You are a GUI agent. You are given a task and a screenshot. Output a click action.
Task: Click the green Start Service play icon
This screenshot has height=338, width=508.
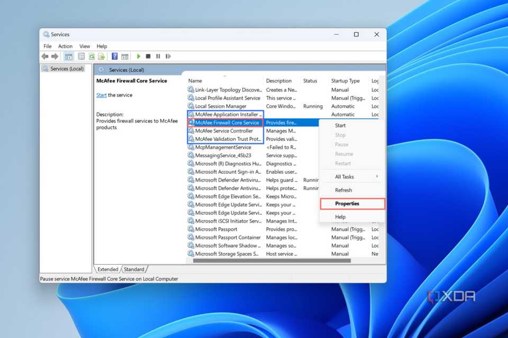(139, 57)
